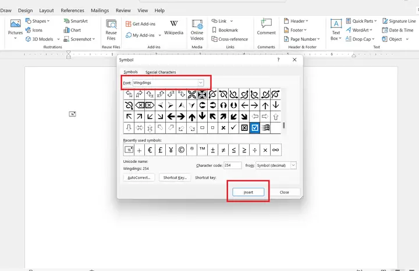Screen dimensions: 419x271
Task: Pick copyright sign from recent symbols
Action: click(181, 150)
